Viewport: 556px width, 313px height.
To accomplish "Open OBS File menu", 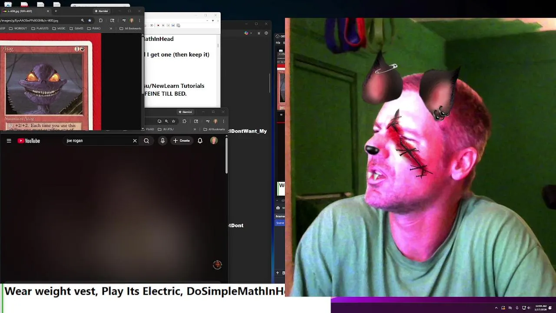I will [x=278, y=43].
